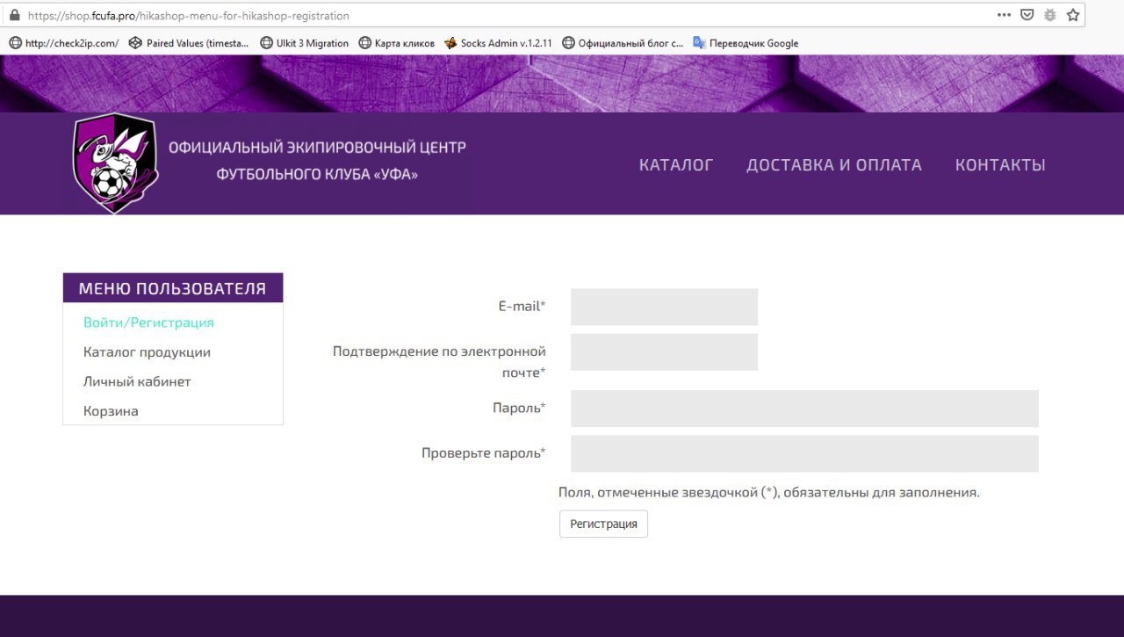Click the 'Пароль*' field label

519,409
